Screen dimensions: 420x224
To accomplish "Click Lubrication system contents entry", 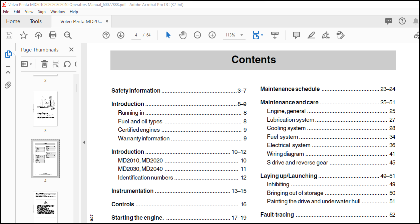I will [x=331, y=120].
